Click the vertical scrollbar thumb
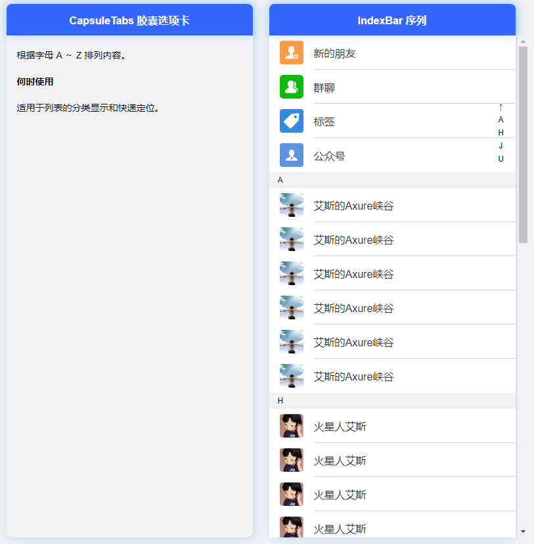The height and width of the screenshot is (544, 534). [x=523, y=145]
